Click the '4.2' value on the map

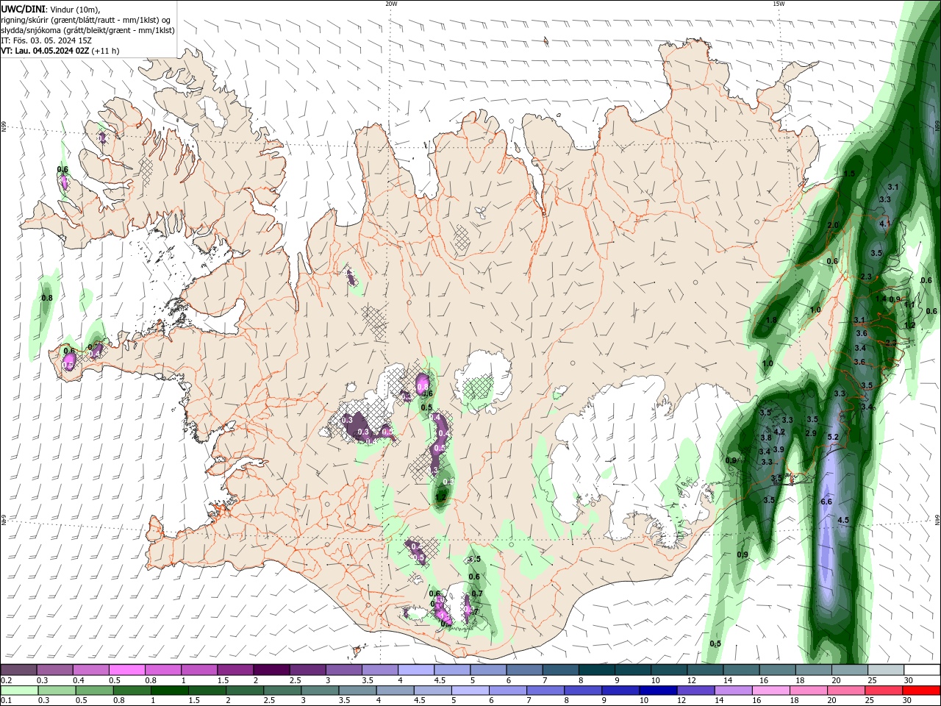[x=780, y=432]
